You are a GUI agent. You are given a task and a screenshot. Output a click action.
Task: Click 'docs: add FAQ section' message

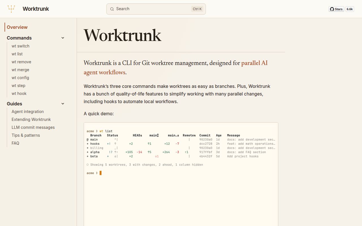click(246, 152)
